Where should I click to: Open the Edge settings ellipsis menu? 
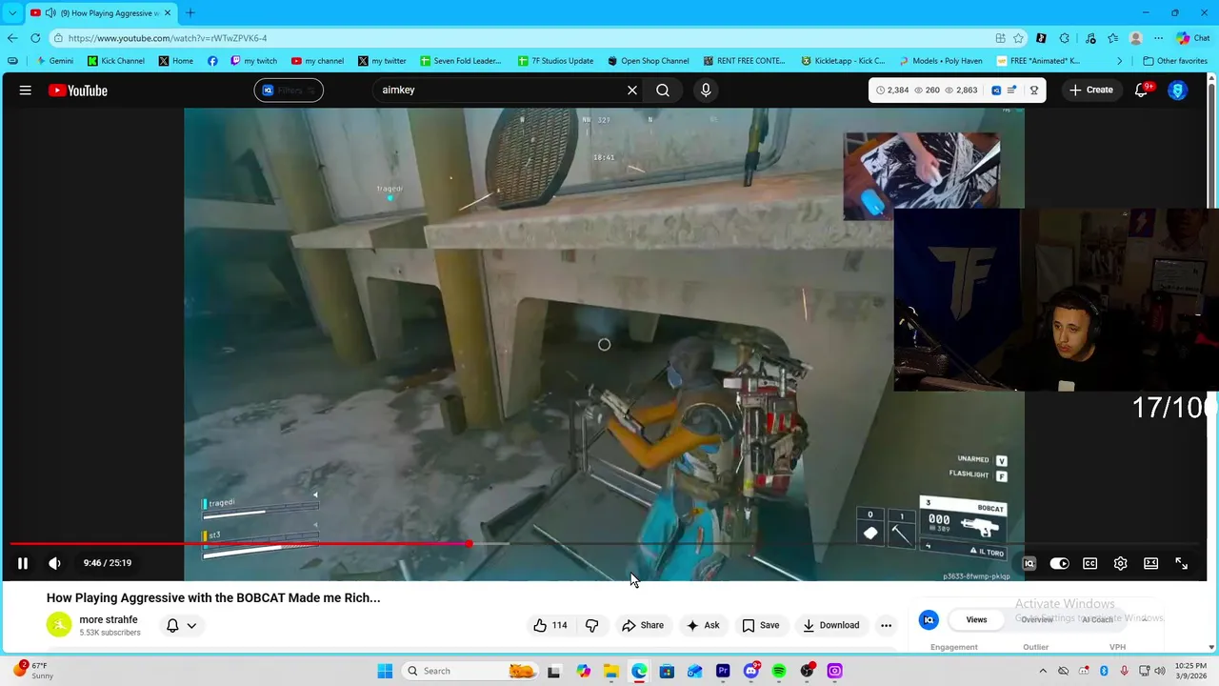point(1158,38)
